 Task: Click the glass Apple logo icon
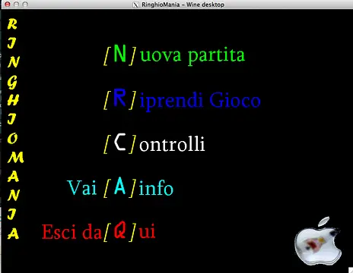point(318,241)
